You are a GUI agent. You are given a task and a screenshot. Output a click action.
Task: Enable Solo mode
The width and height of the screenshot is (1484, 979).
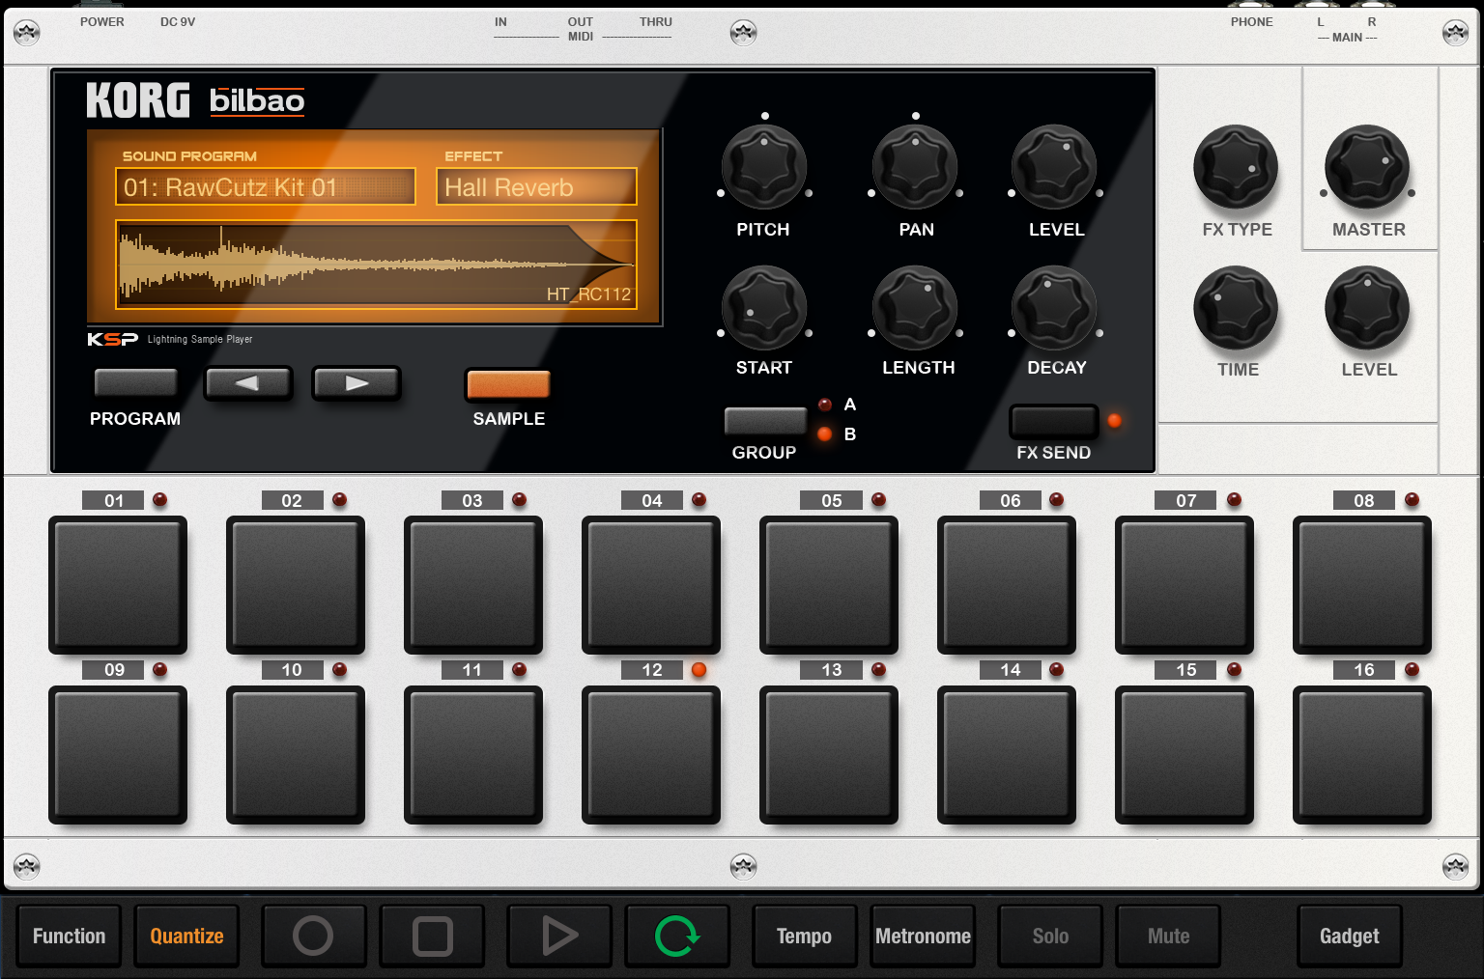tap(1050, 936)
